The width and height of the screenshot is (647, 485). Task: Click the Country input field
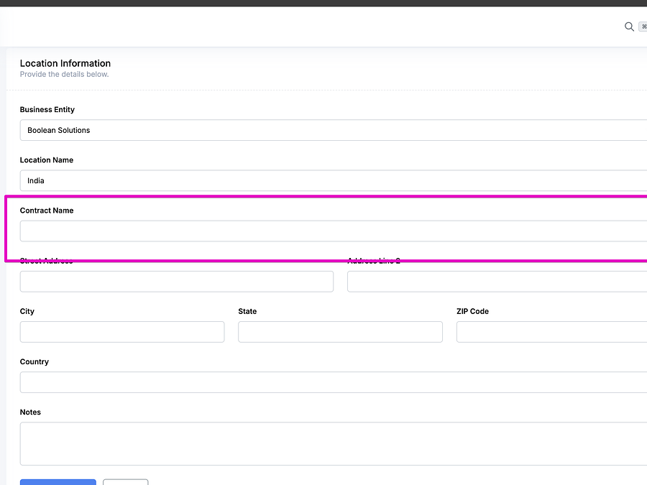pos(334,382)
